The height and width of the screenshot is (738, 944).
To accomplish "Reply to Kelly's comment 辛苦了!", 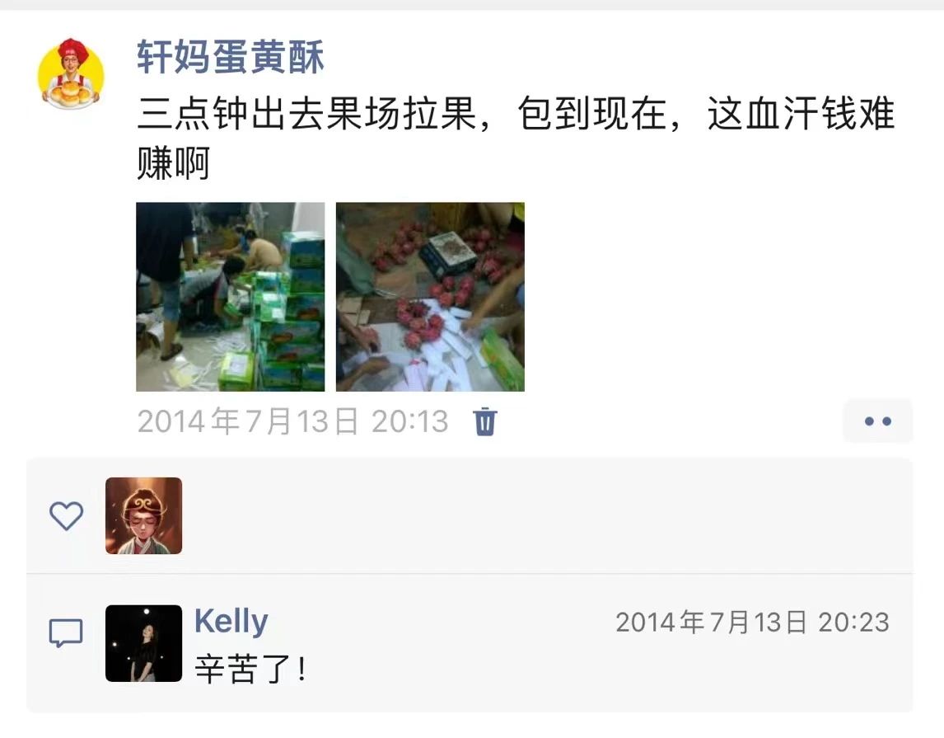I will [x=250, y=669].
